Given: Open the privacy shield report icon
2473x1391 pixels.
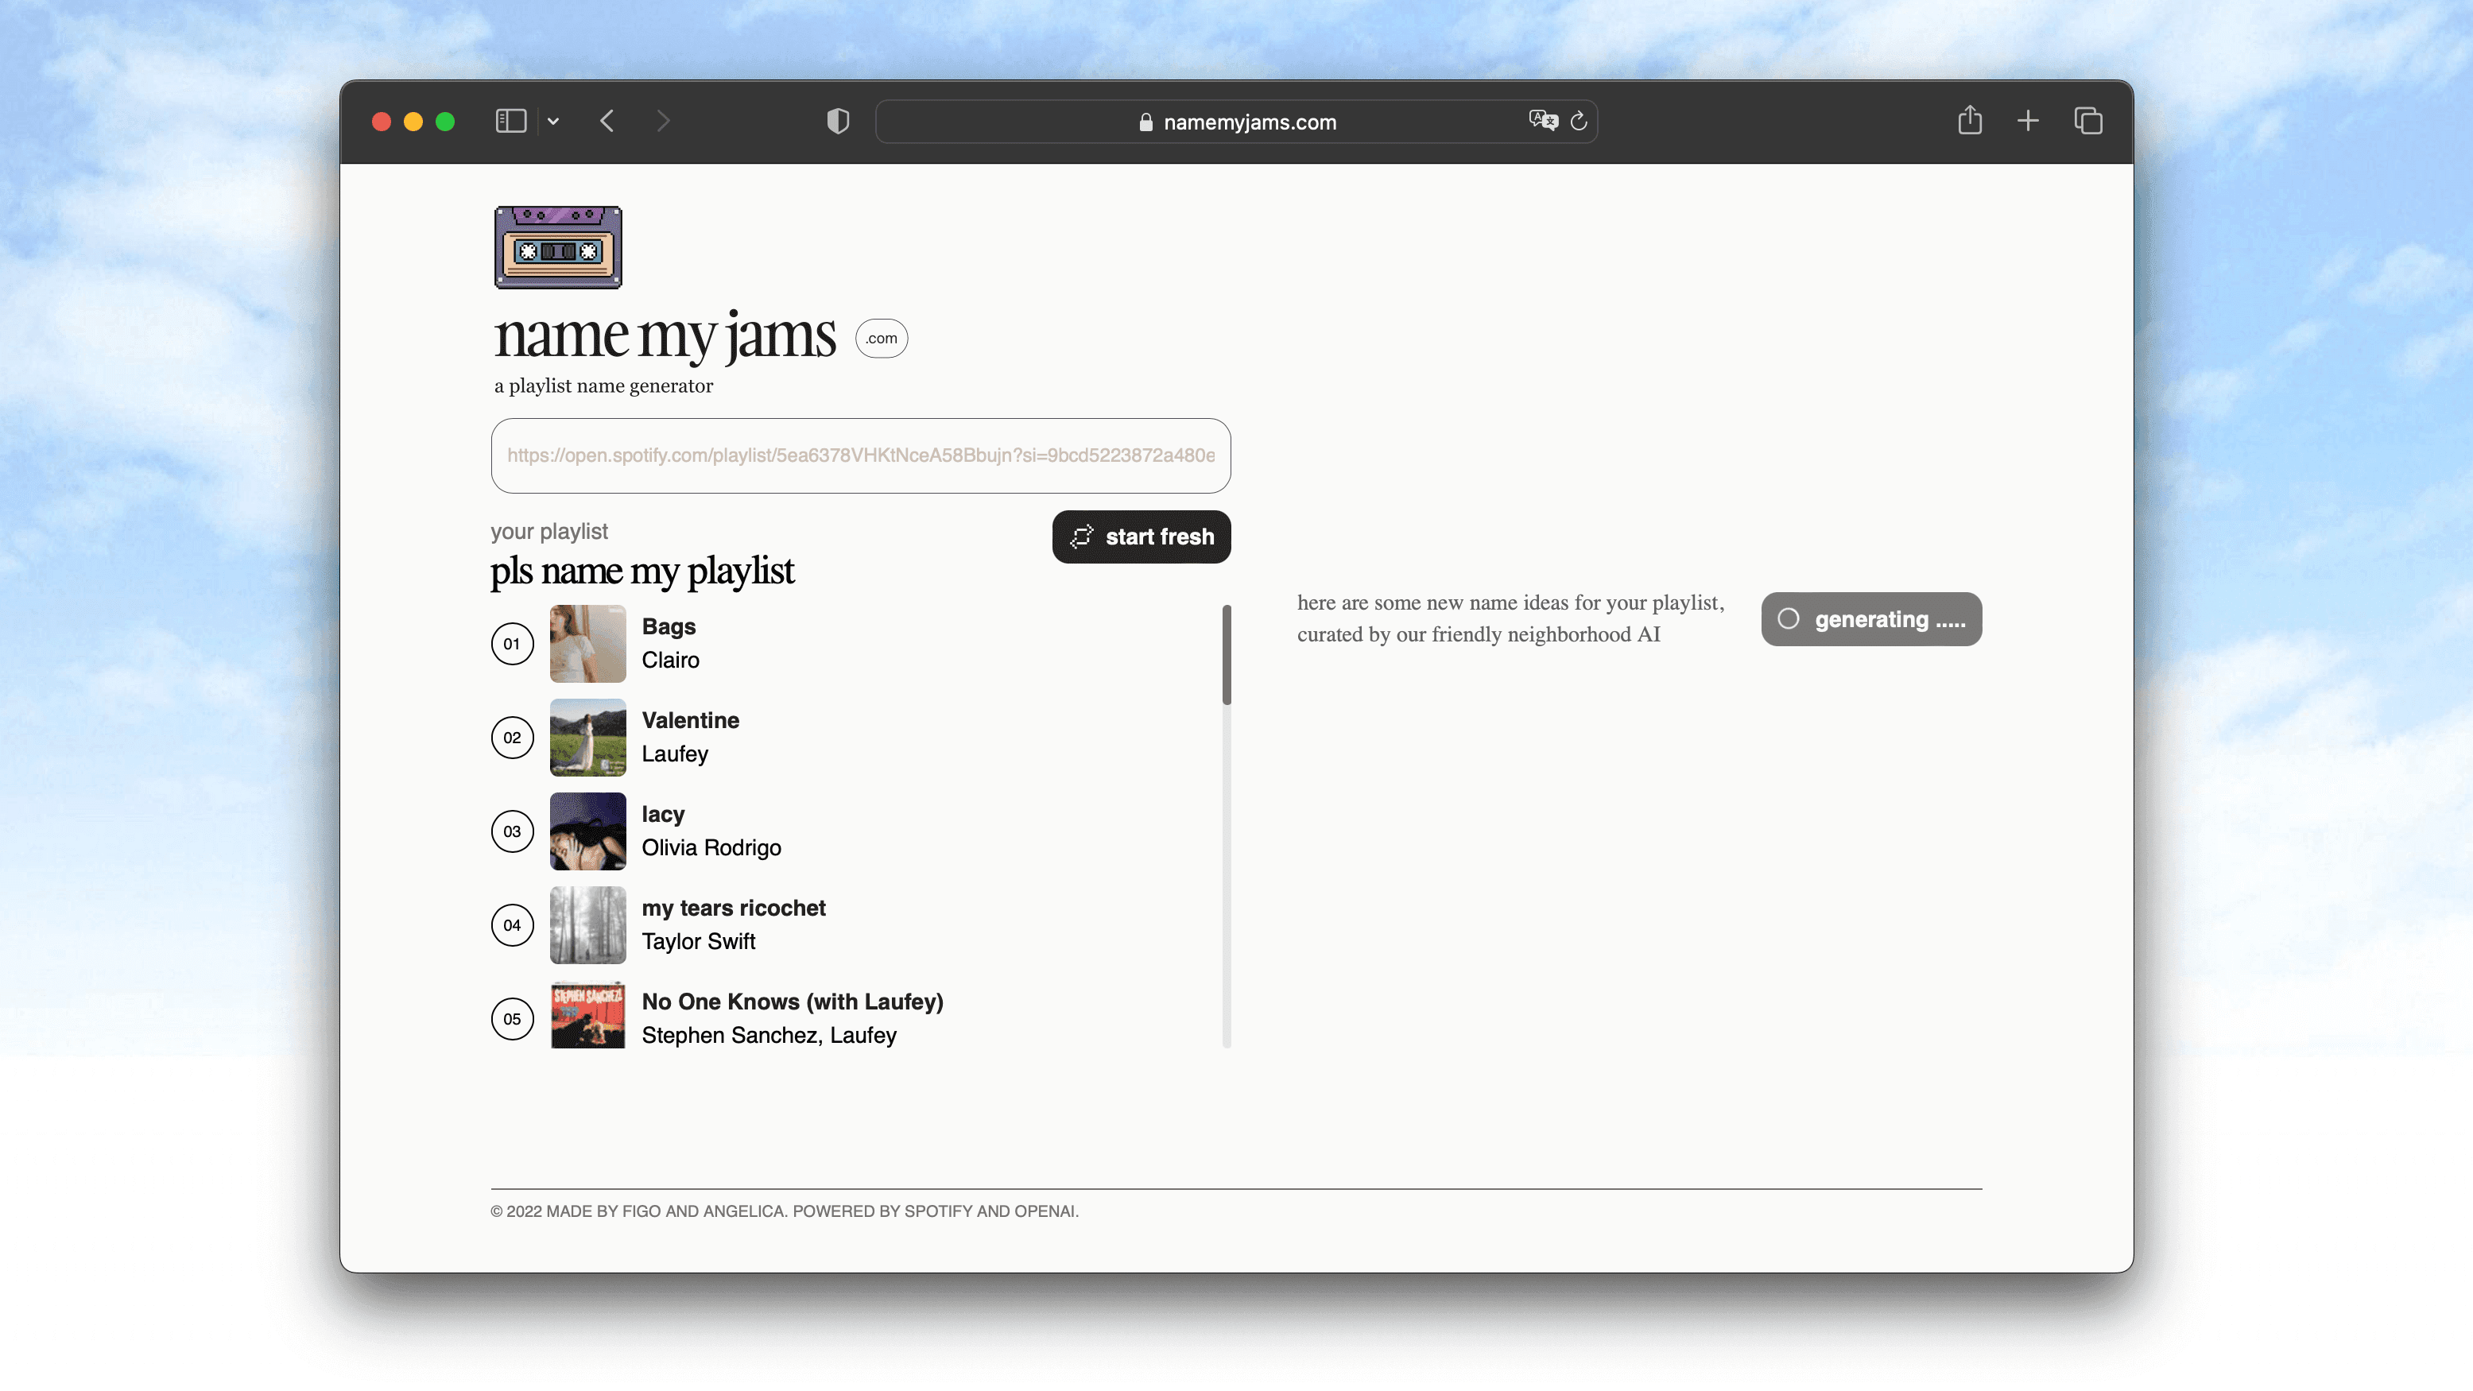Looking at the screenshot, I should click(x=838, y=121).
